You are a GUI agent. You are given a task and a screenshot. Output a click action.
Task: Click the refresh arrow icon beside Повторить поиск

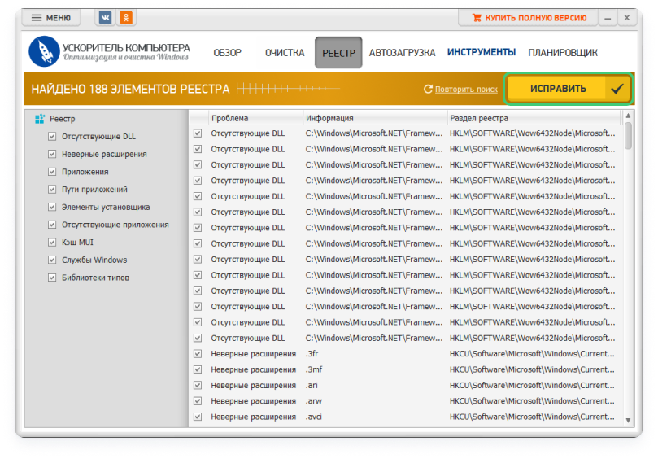click(428, 89)
